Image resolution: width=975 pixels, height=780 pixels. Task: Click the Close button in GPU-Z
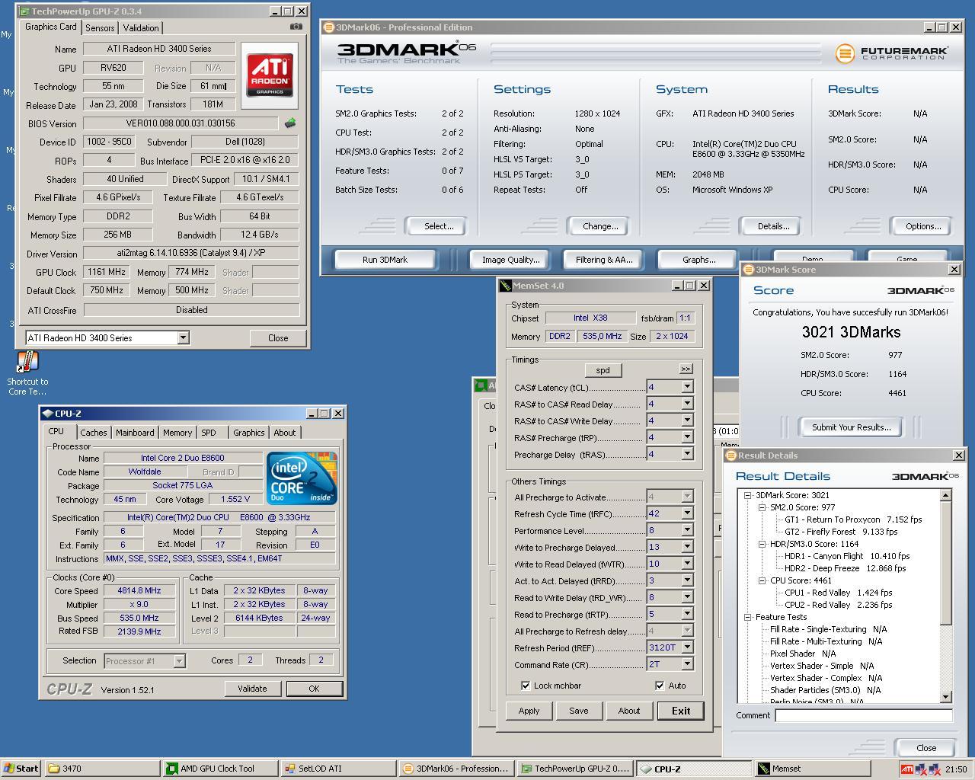278,337
